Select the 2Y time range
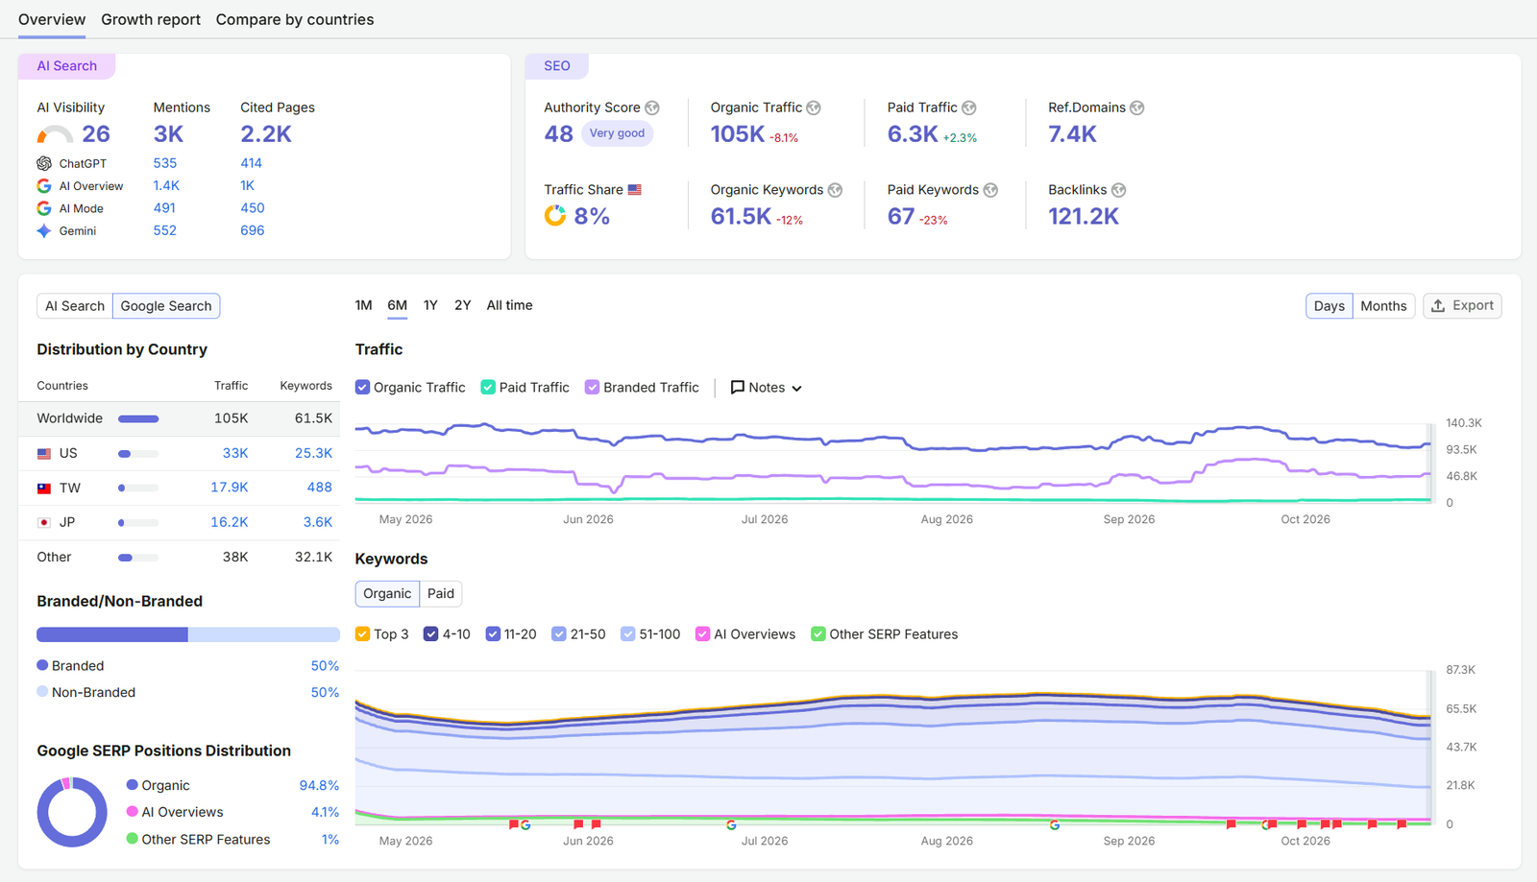The height and width of the screenshot is (882, 1537). click(463, 305)
